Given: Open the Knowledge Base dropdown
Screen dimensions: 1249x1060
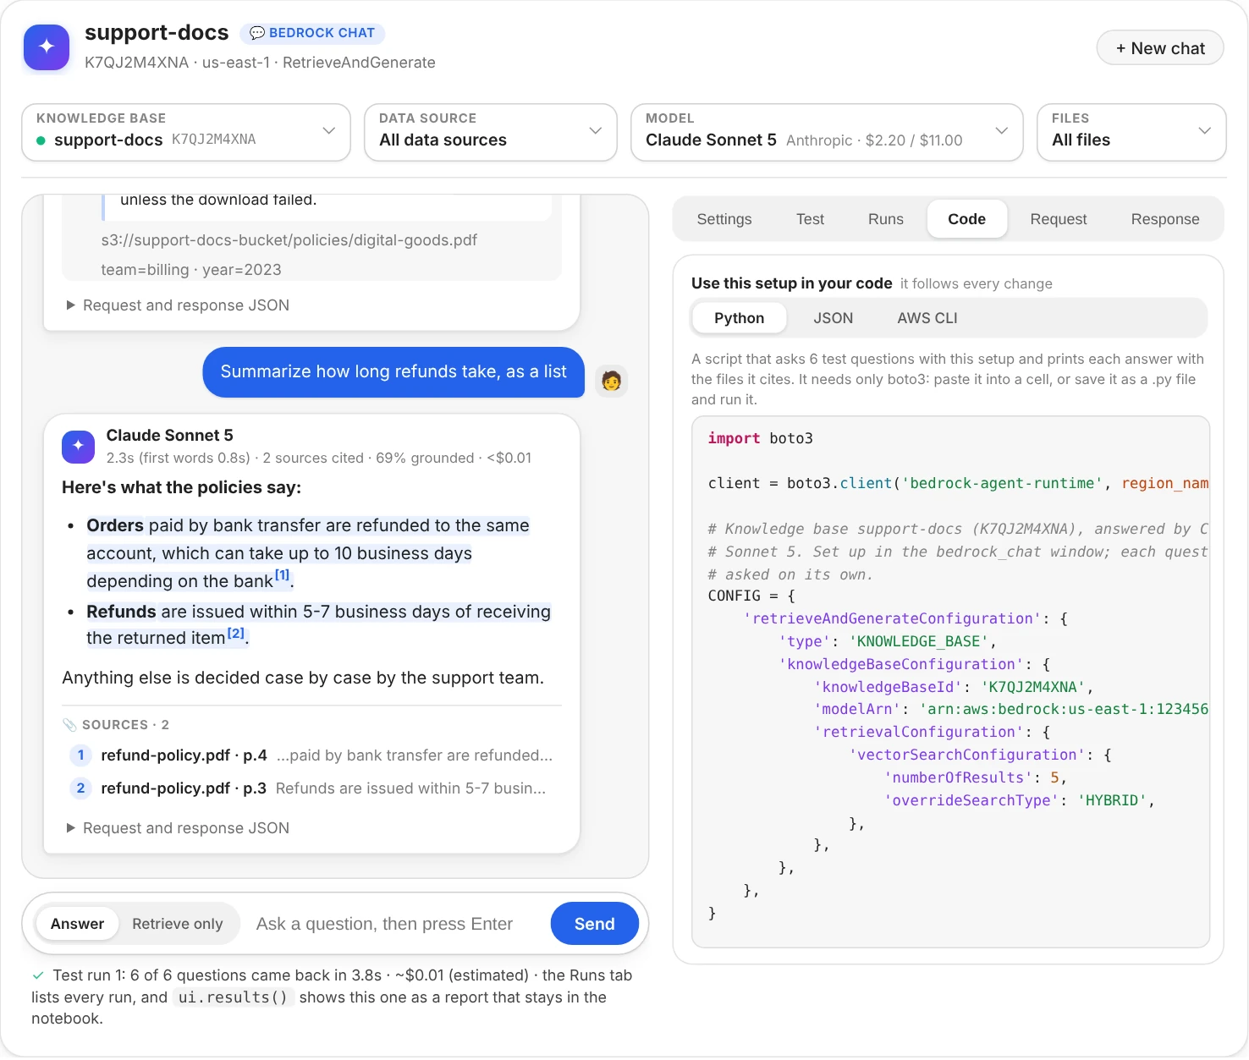Looking at the screenshot, I should pos(186,132).
